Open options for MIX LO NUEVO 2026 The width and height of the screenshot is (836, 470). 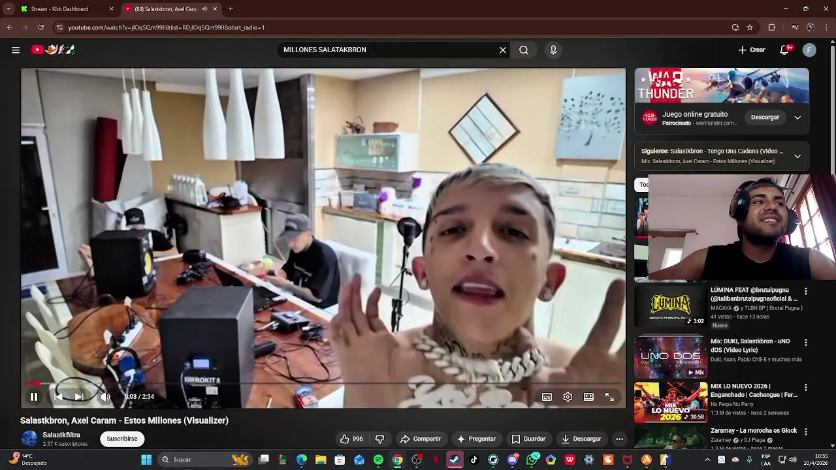click(x=806, y=387)
